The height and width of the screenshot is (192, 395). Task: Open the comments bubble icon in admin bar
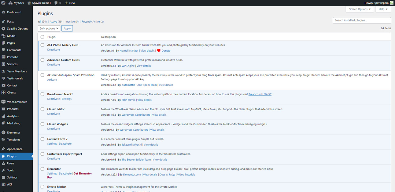pos(56,3)
